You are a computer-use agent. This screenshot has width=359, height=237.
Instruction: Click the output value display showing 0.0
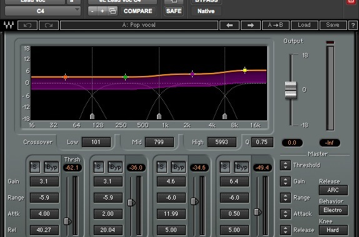[x=292, y=143]
